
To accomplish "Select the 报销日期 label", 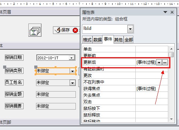I will click(x=14, y=58).
